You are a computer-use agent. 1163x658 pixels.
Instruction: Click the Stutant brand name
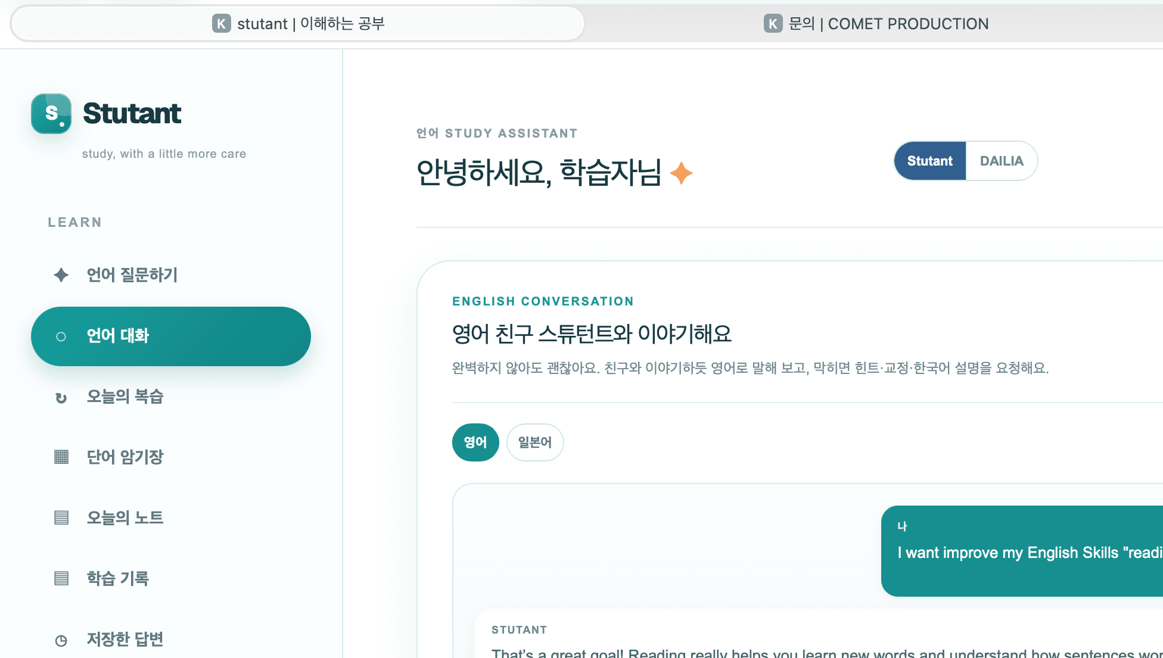point(132,113)
